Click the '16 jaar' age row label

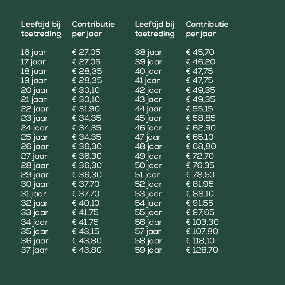pyautogui.click(x=34, y=53)
